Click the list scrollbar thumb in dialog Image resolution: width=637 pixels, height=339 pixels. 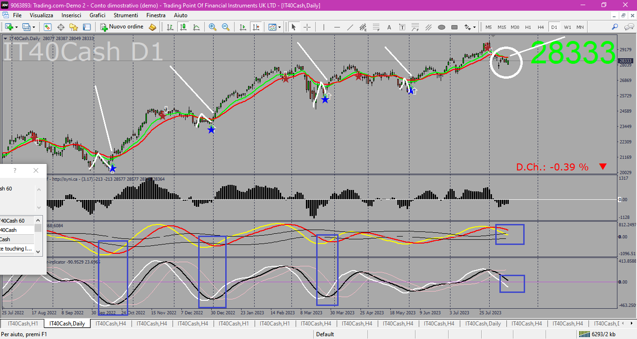pyautogui.click(x=38, y=228)
